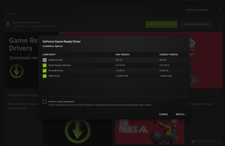Click the GeForce Game Ready Driver dialog title
225x146 pixels.
(x=61, y=41)
